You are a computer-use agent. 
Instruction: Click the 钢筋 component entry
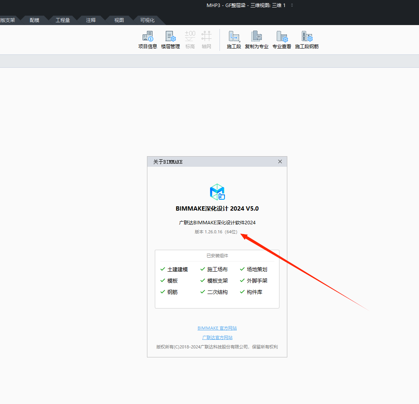pos(169,292)
